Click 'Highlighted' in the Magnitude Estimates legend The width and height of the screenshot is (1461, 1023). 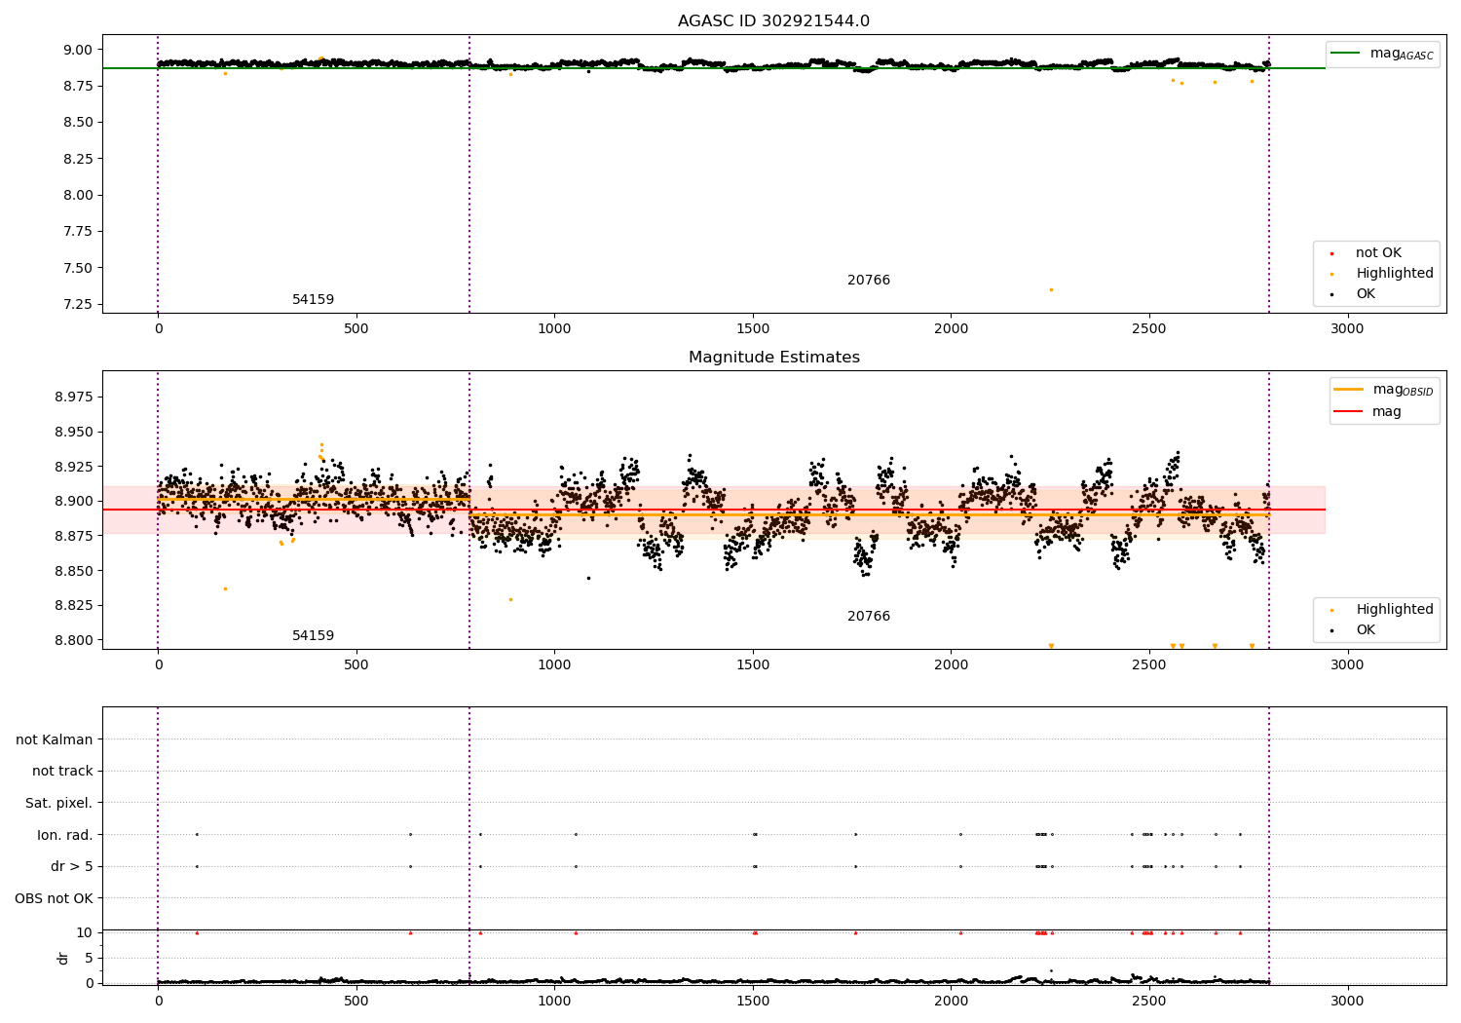1394,609
